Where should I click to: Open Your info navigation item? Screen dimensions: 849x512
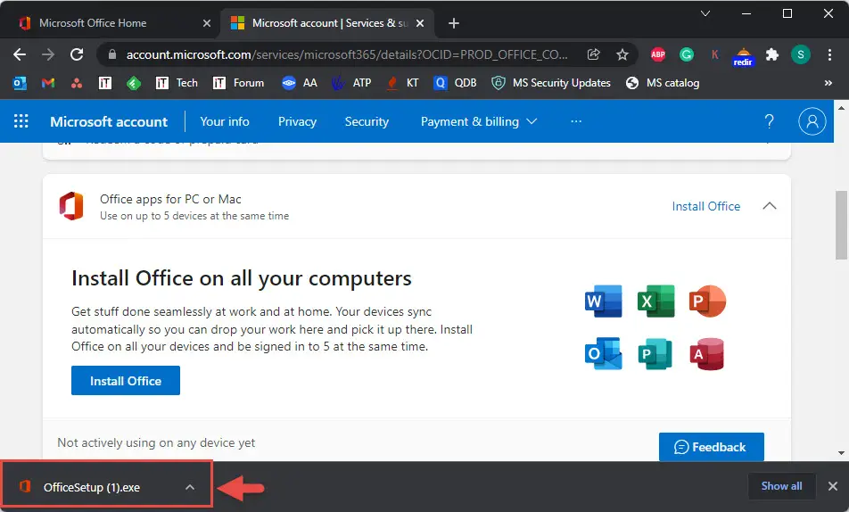click(225, 121)
